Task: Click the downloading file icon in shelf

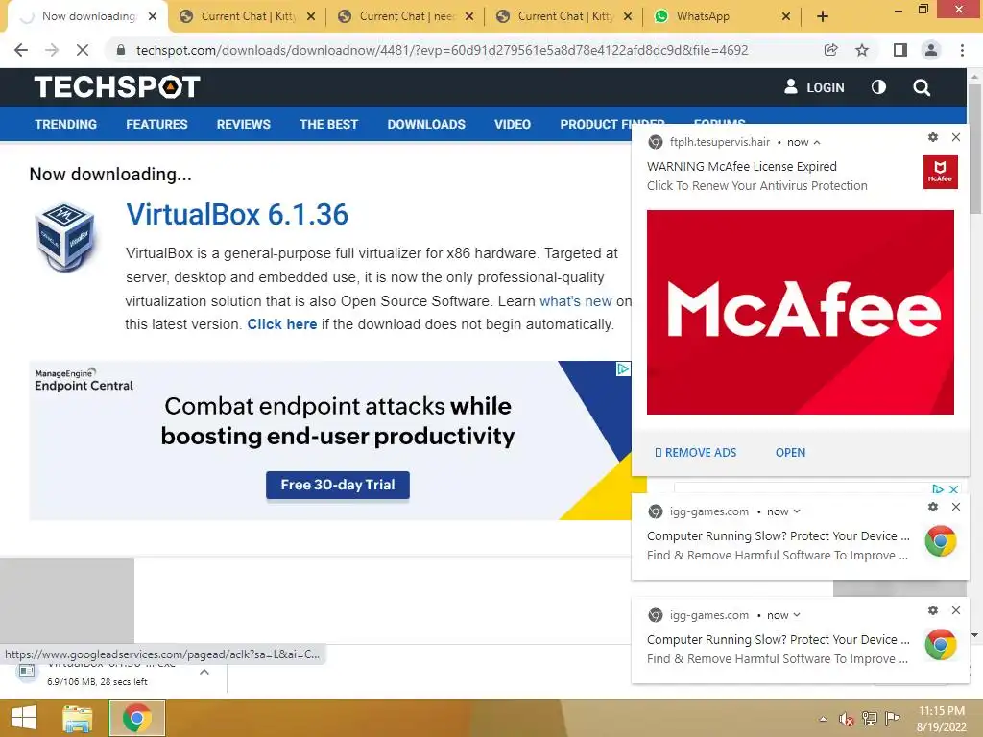Action: [27, 671]
